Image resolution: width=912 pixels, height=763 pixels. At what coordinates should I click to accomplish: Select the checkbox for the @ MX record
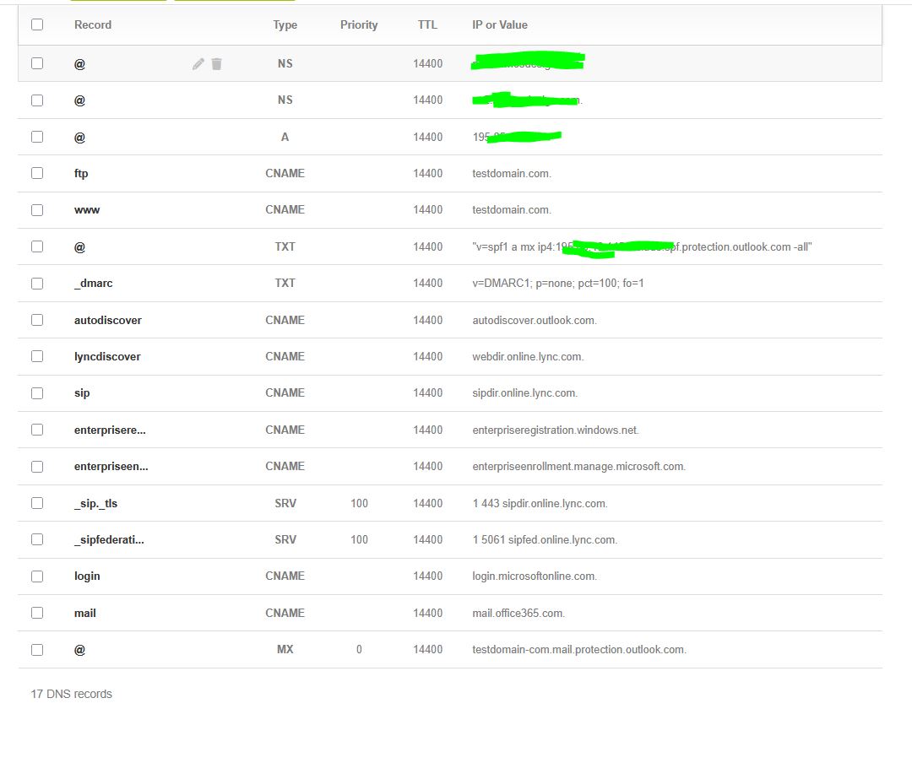point(37,649)
